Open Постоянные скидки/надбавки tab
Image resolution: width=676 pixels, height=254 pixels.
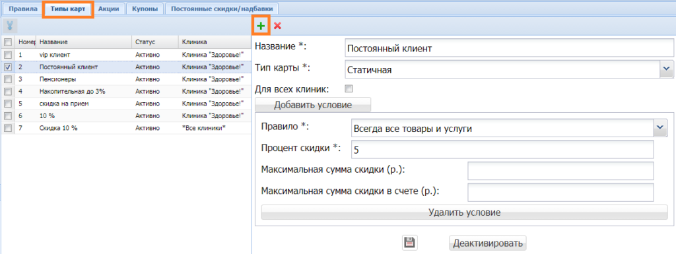(222, 9)
